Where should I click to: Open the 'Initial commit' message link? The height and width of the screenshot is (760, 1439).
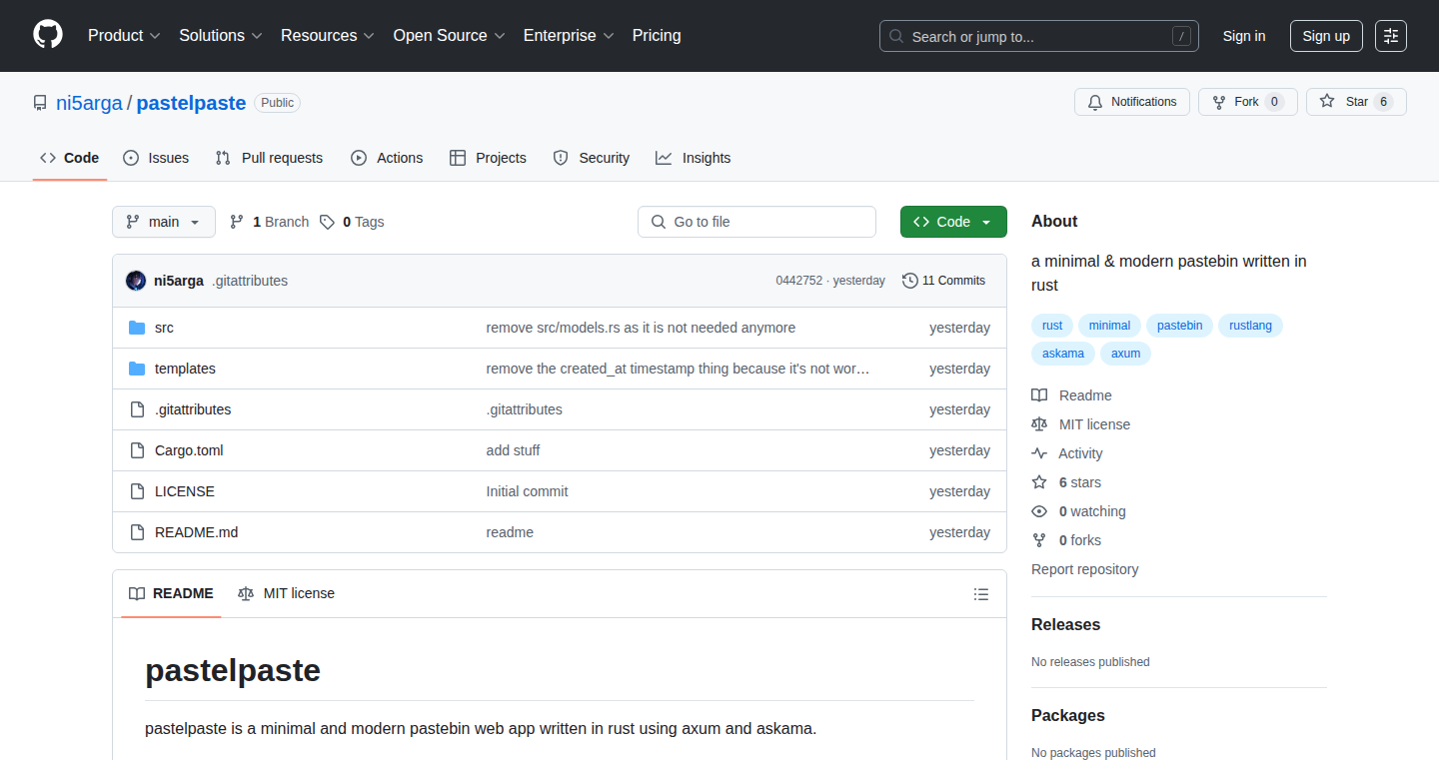(x=527, y=491)
